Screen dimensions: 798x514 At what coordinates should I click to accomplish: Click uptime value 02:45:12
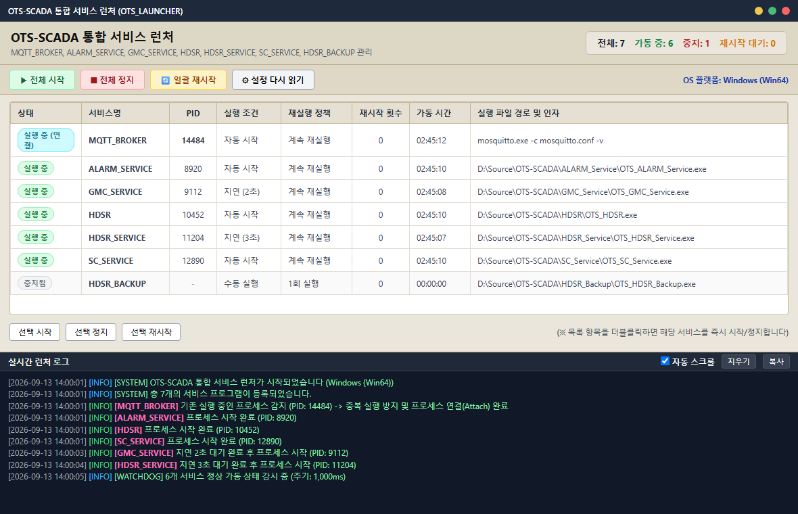pos(431,141)
